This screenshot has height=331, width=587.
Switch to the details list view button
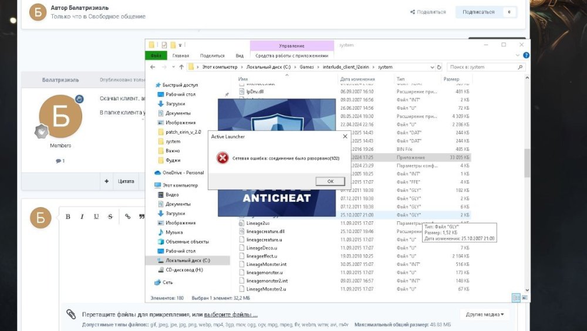[x=515, y=298]
